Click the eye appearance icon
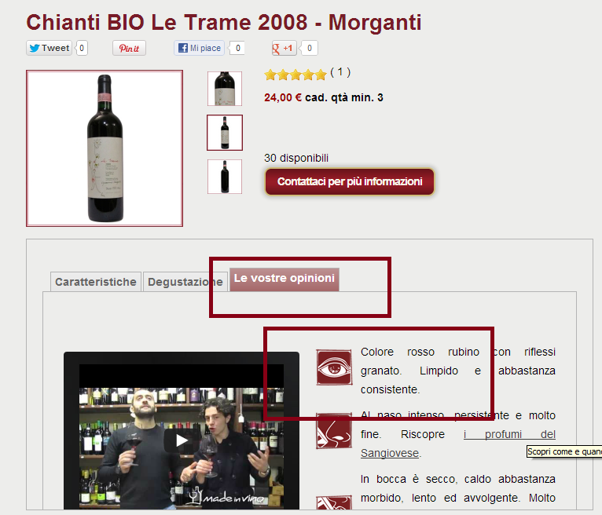 click(x=334, y=367)
